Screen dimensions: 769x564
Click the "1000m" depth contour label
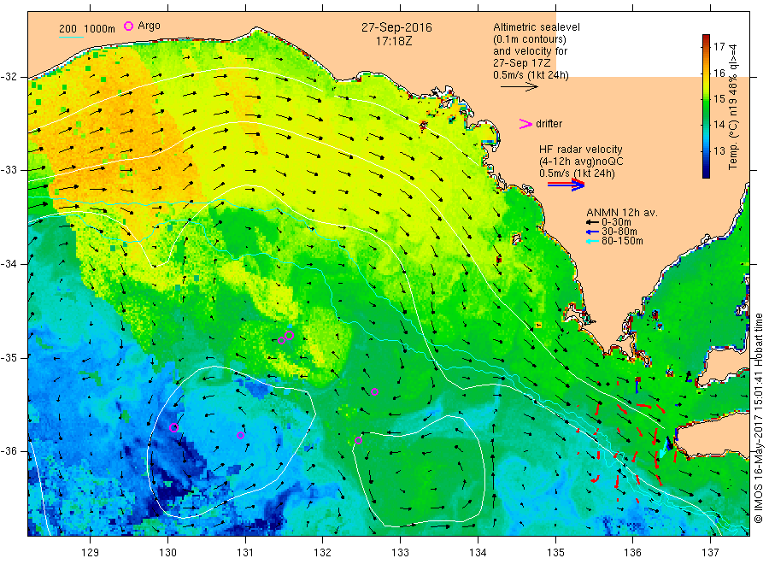tap(100, 29)
